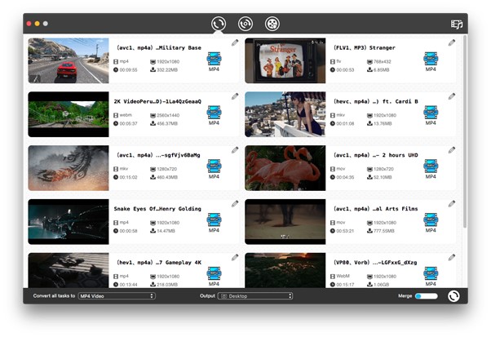Image resolution: width=491 pixels, height=337 pixels.
Task: Edit the 2 hours UHD flamingo video
Action: tap(452, 150)
